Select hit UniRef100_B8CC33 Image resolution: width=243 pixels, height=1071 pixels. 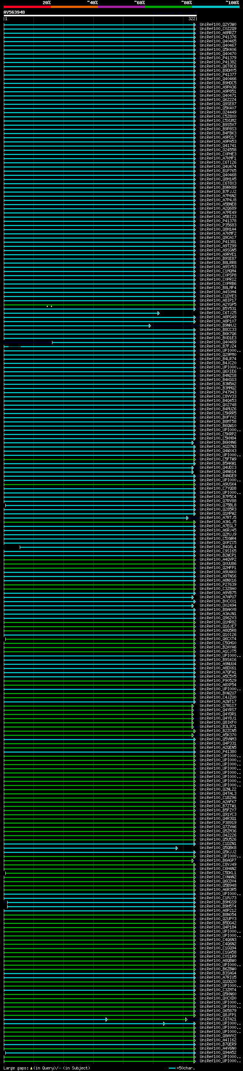[218, 330]
